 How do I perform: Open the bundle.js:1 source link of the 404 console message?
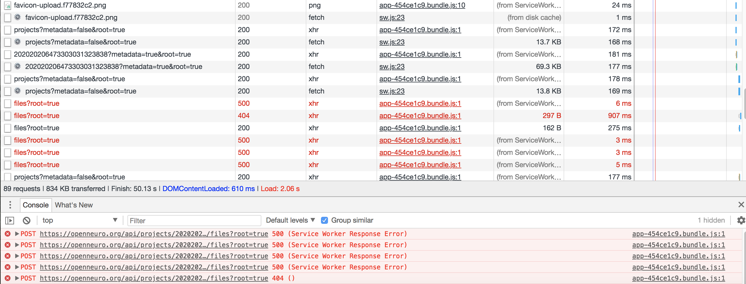678,278
